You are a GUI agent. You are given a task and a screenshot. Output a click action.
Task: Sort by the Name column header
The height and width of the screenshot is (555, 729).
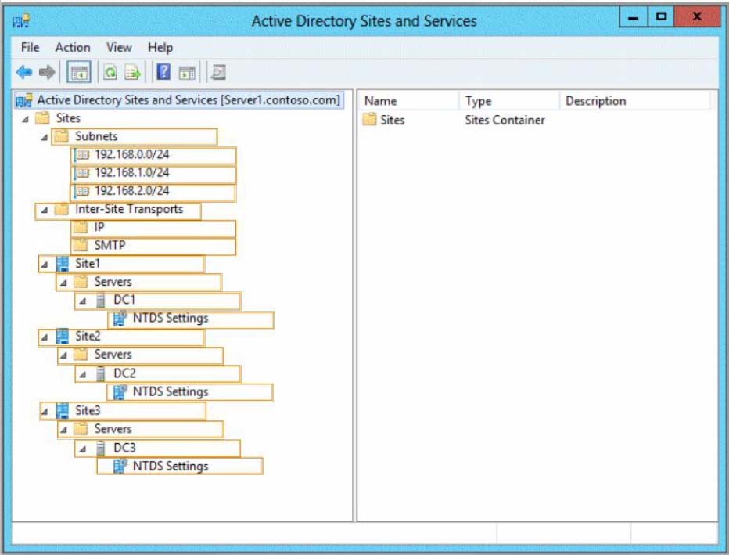pyautogui.click(x=381, y=101)
